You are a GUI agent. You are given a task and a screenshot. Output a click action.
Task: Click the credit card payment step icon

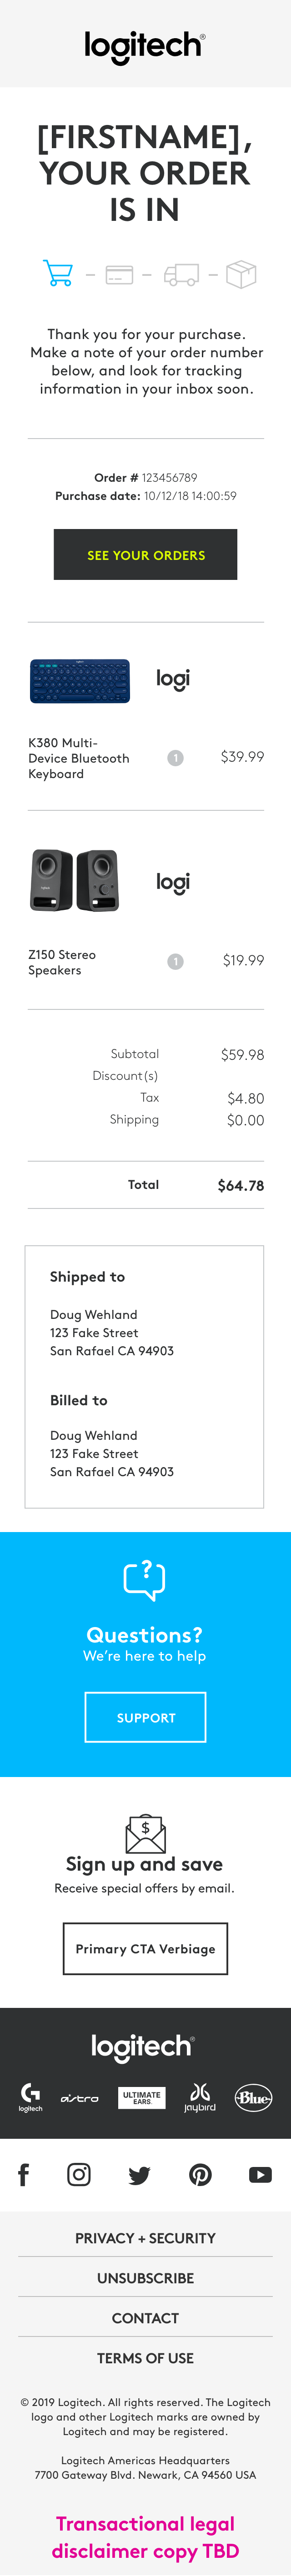click(x=119, y=274)
